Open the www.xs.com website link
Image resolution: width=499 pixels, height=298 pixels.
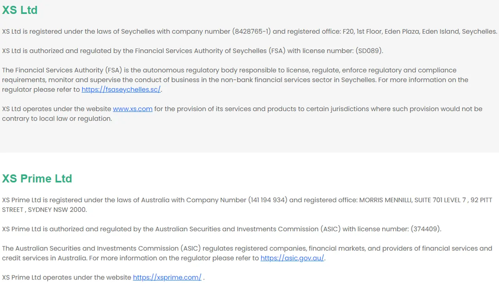pos(132,109)
